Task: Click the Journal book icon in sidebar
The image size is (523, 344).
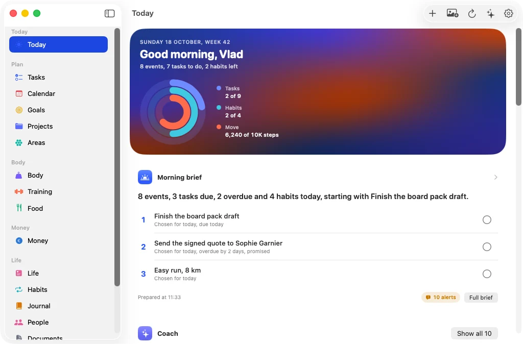Action: point(19,306)
